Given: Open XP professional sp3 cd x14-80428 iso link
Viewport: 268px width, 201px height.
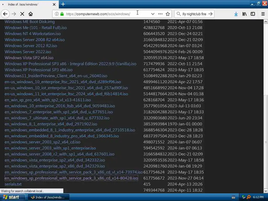Looking at the screenshot, I should [x=71, y=178].
